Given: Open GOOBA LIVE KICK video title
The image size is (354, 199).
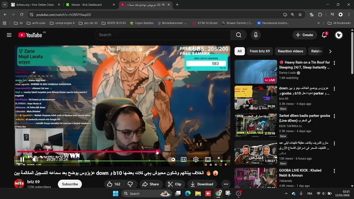Looking at the screenshot, I should (300, 173).
